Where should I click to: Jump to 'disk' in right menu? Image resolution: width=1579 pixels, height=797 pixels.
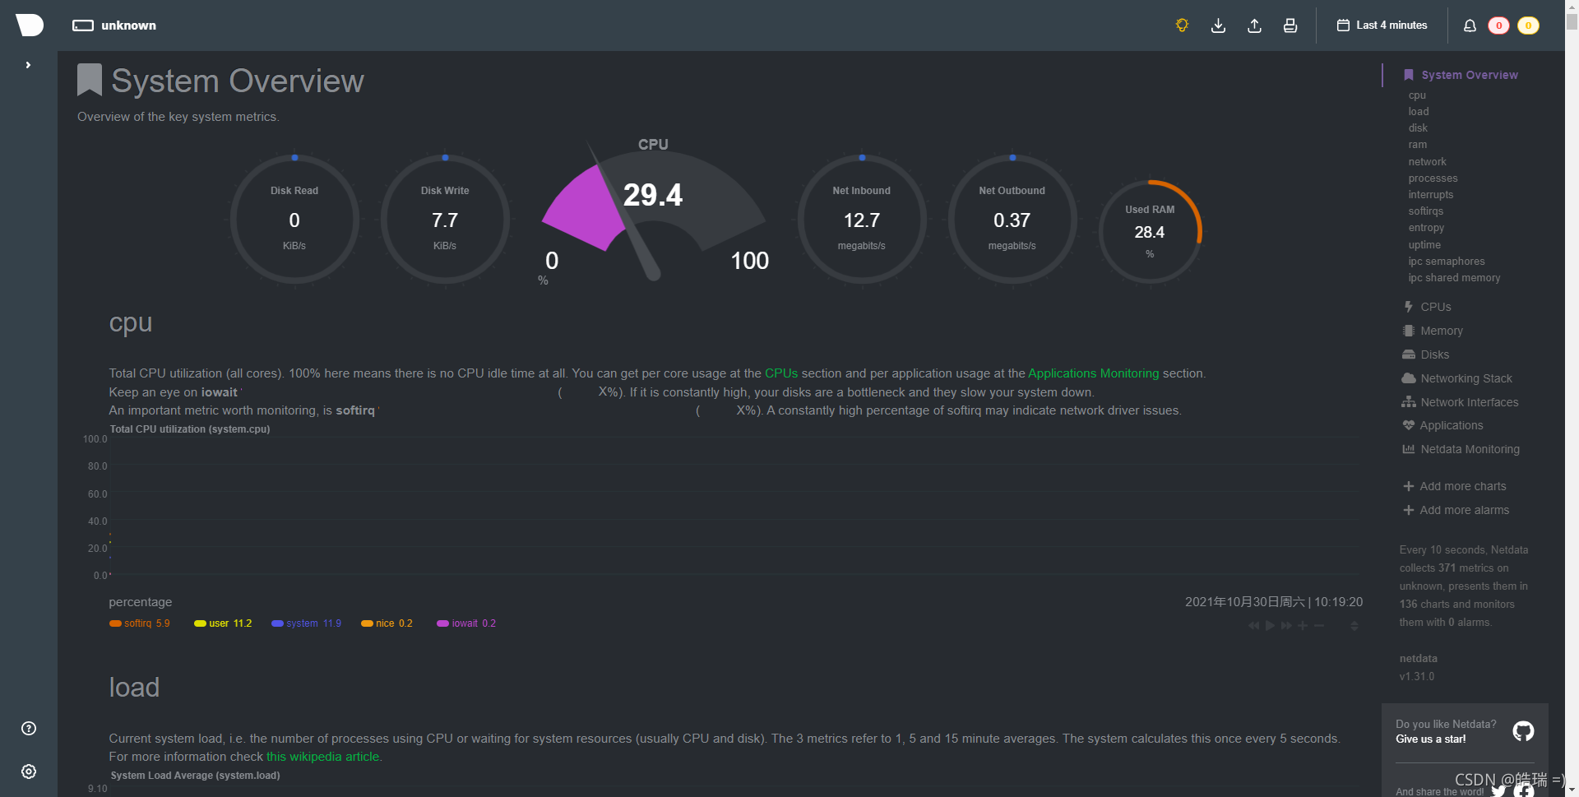[1418, 128]
